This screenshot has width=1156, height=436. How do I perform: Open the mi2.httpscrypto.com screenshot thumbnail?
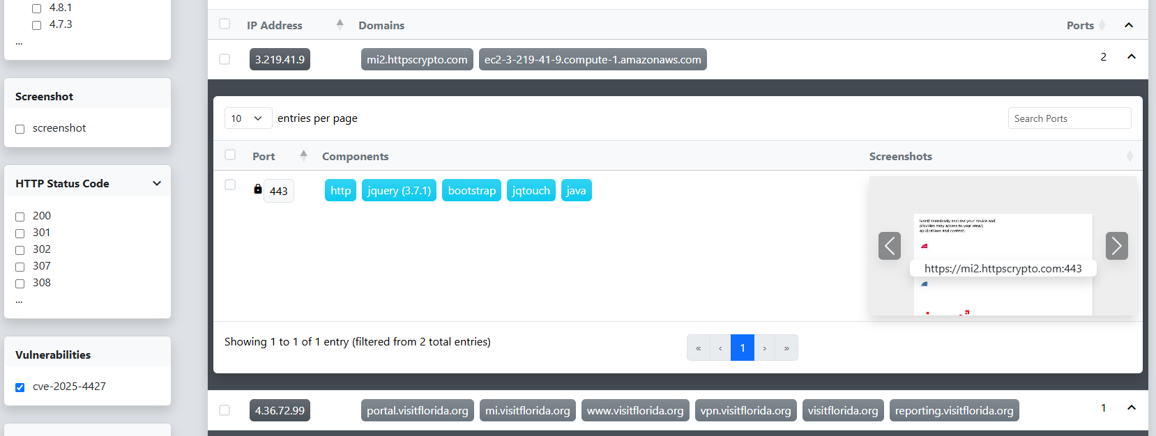point(1003,246)
